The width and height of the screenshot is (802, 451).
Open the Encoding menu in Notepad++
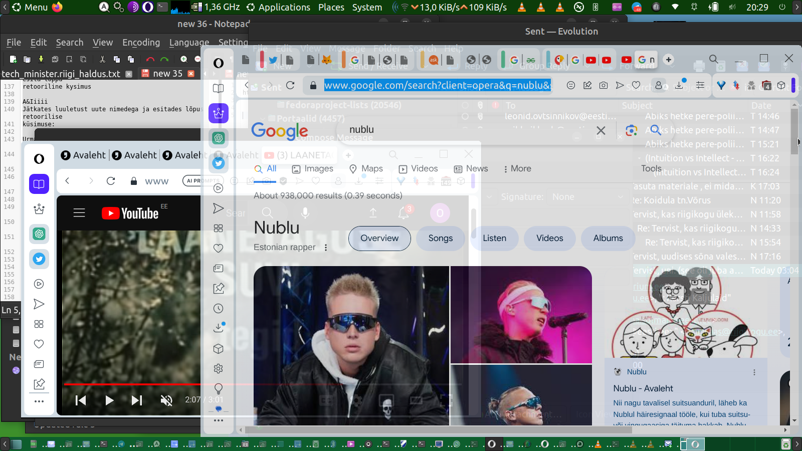click(141, 43)
